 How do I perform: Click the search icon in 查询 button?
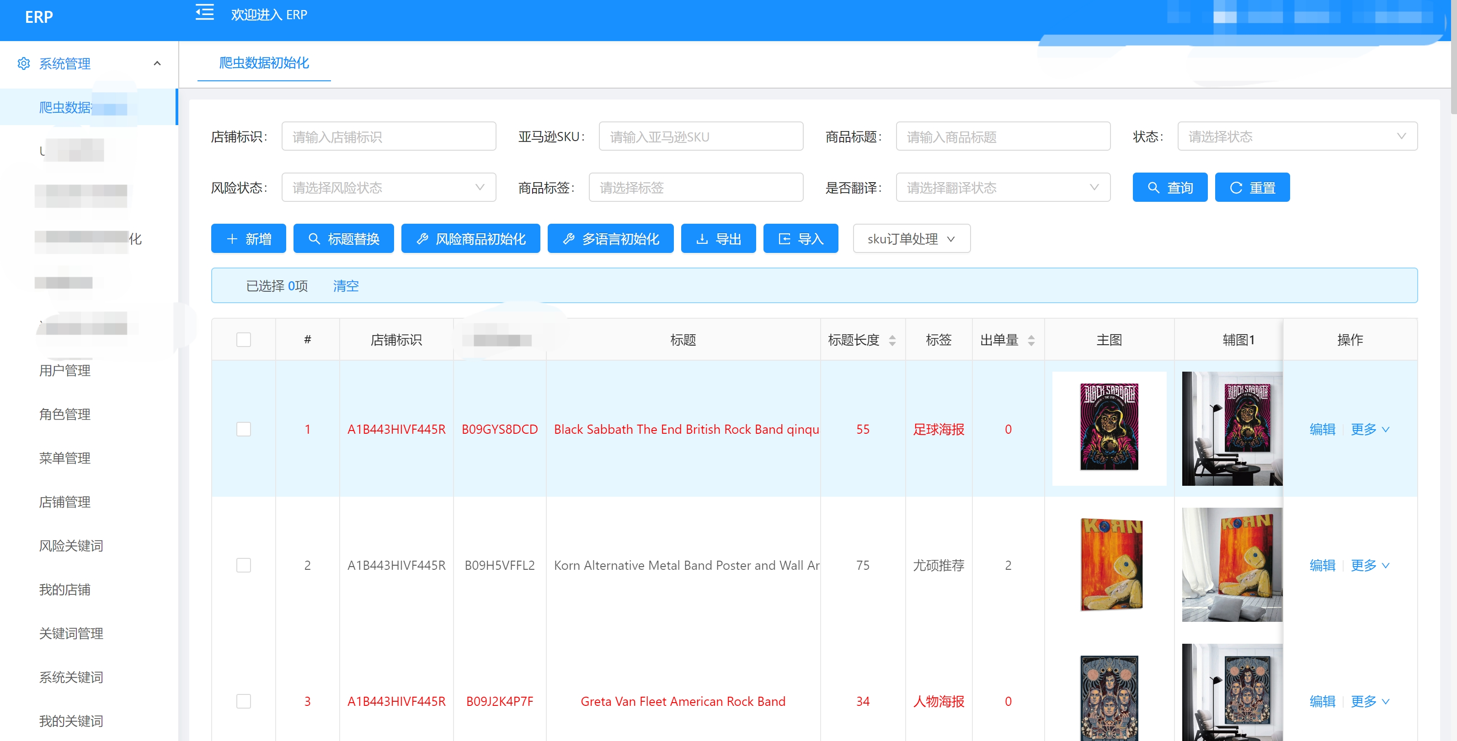click(1153, 188)
